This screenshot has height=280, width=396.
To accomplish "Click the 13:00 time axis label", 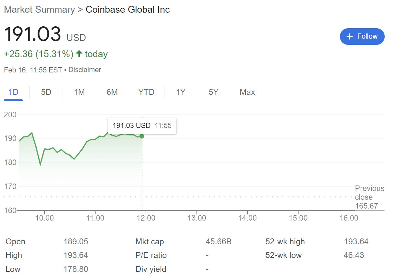I will [x=197, y=218].
